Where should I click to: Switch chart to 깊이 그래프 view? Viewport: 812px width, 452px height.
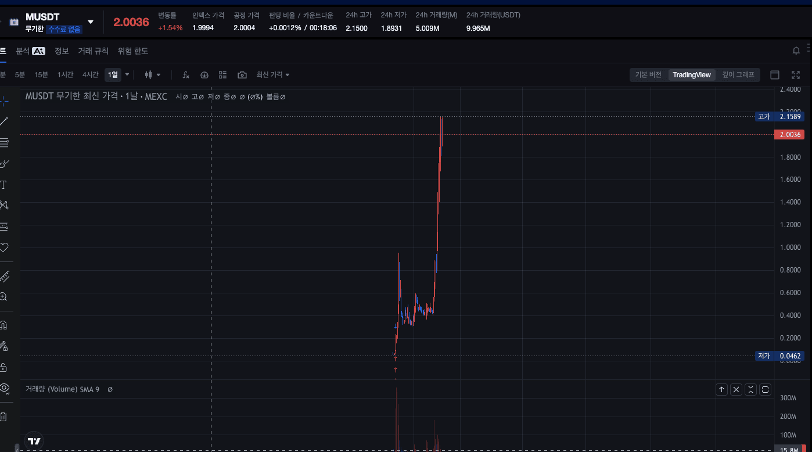tap(738, 75)
